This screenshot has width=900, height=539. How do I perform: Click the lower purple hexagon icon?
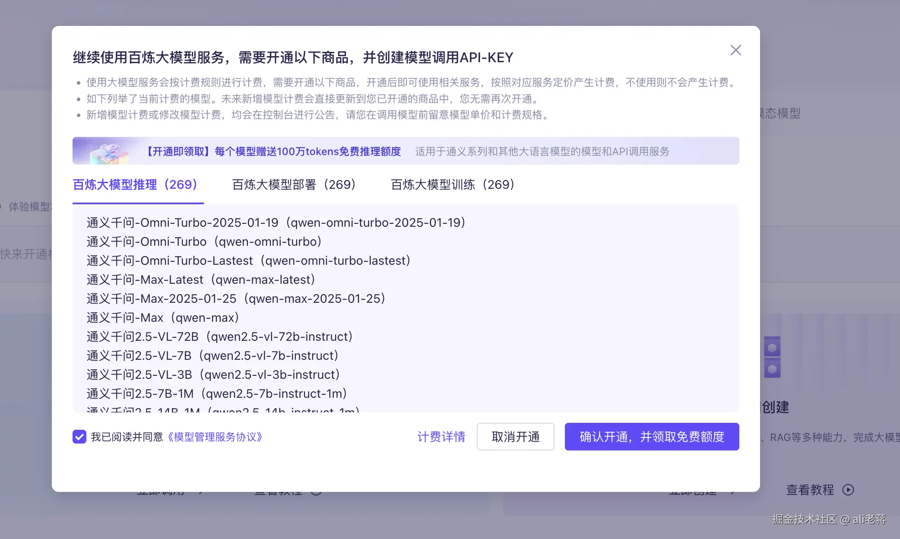pyautogui.click(x=772, y=369)
